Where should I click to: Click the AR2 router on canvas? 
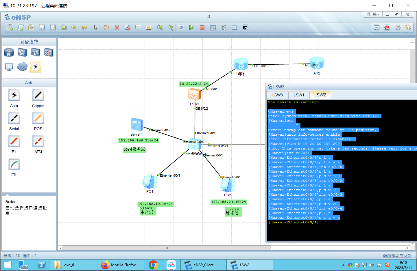(x=317, y=63)
